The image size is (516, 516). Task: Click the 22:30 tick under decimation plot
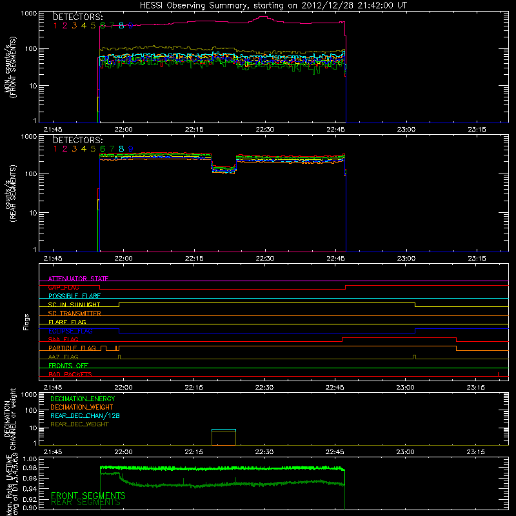click(264, 452)
